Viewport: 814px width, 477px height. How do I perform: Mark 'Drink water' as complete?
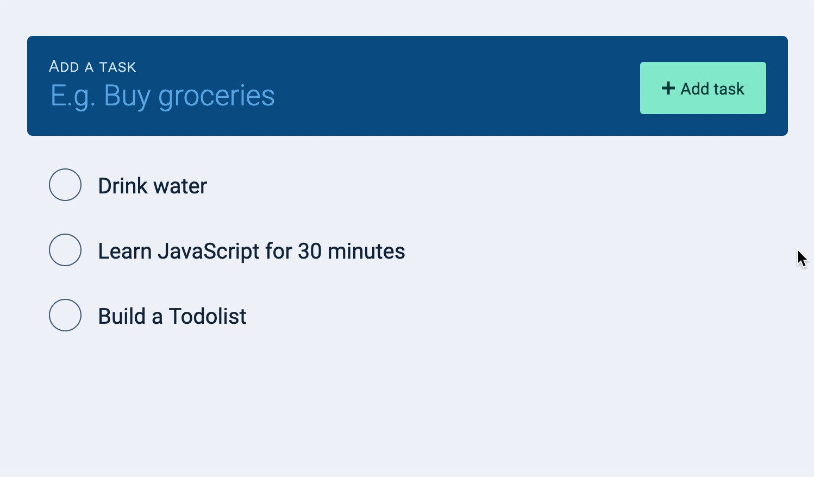(x=65, y=185)
